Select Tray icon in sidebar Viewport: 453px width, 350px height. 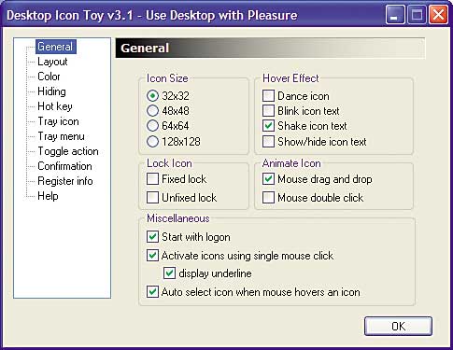click(x=58, y=121)
